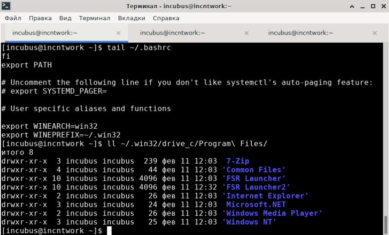
Task: Click the 'FSR Launcher2' directory name
Action: coord(256,187)
